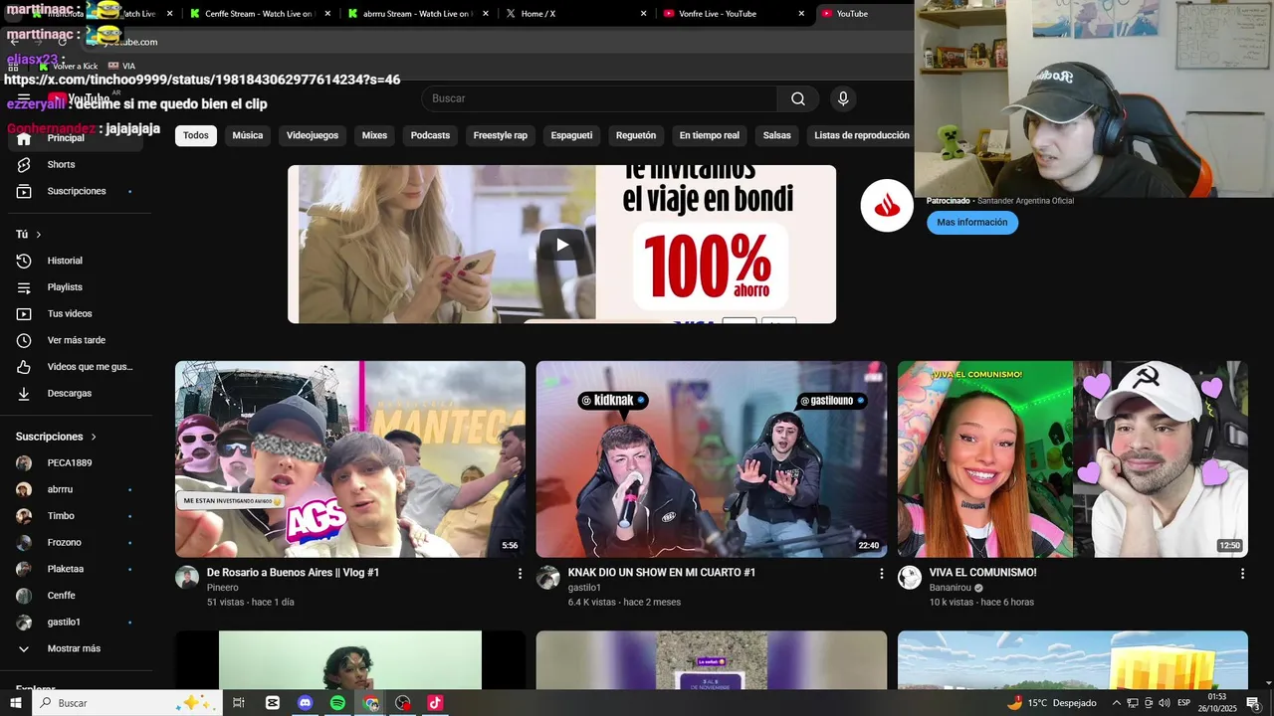The width and height of the screenshot is (1274, 716).
Task: Open options menu for KNAK DIO UN SHOW video
Action: [x=881, y=574]
